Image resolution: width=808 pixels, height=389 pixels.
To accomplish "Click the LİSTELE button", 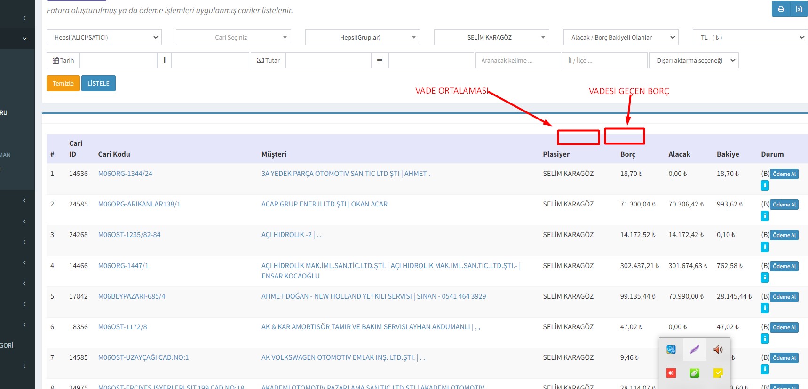I will (x=98, y=83).
